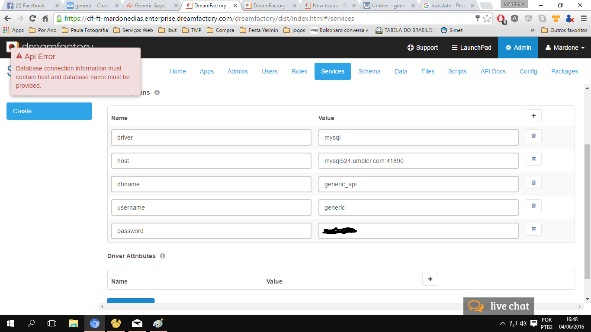The width and height of the screenshot is (591, 332).
Task: Open the Files section
Action: click(428, 71)
